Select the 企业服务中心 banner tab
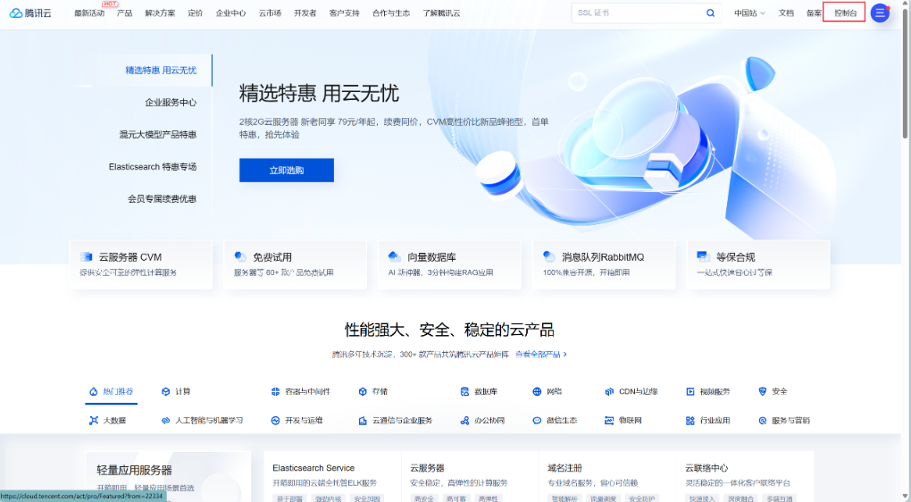911x502 pixels. click(171, 102)
